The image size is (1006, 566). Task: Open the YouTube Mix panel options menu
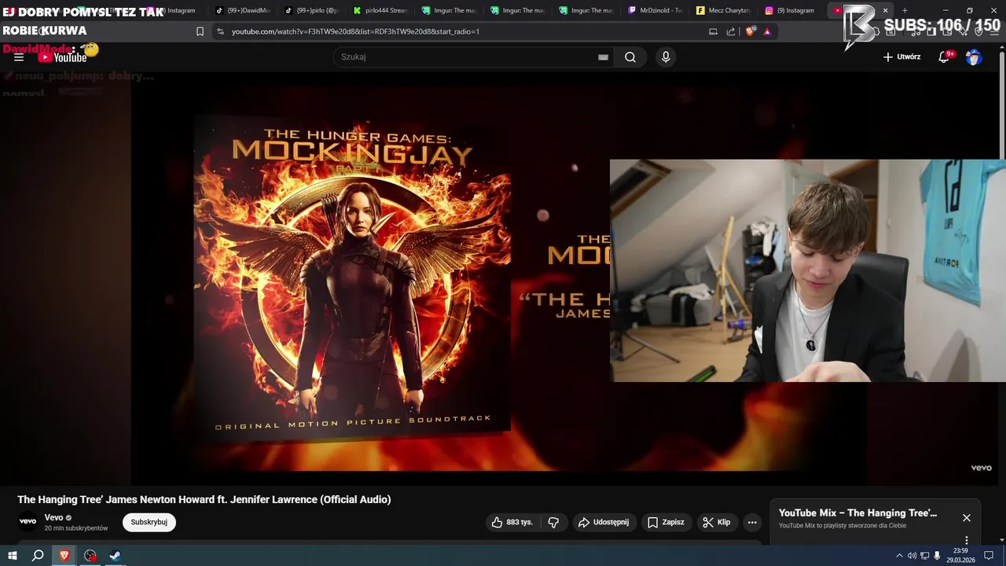[967, 540]
